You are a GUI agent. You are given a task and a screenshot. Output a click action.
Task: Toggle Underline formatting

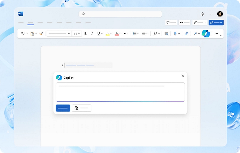coord(98,33)
